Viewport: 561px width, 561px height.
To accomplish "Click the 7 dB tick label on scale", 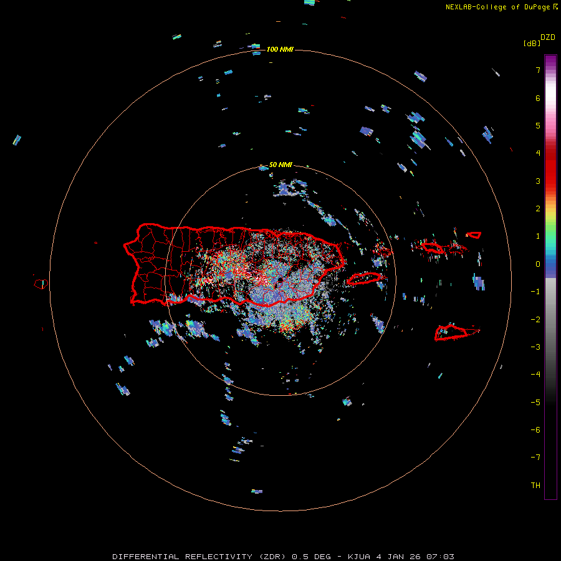I will (x=538, y=70).
